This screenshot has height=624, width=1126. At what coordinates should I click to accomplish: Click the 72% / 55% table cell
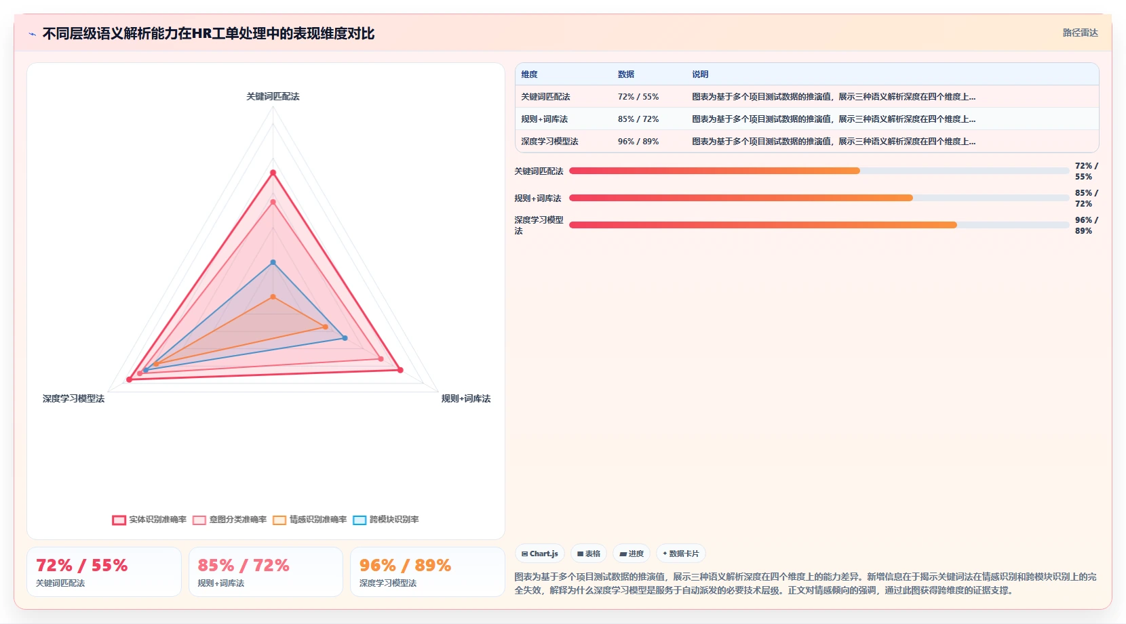[638, 97]
